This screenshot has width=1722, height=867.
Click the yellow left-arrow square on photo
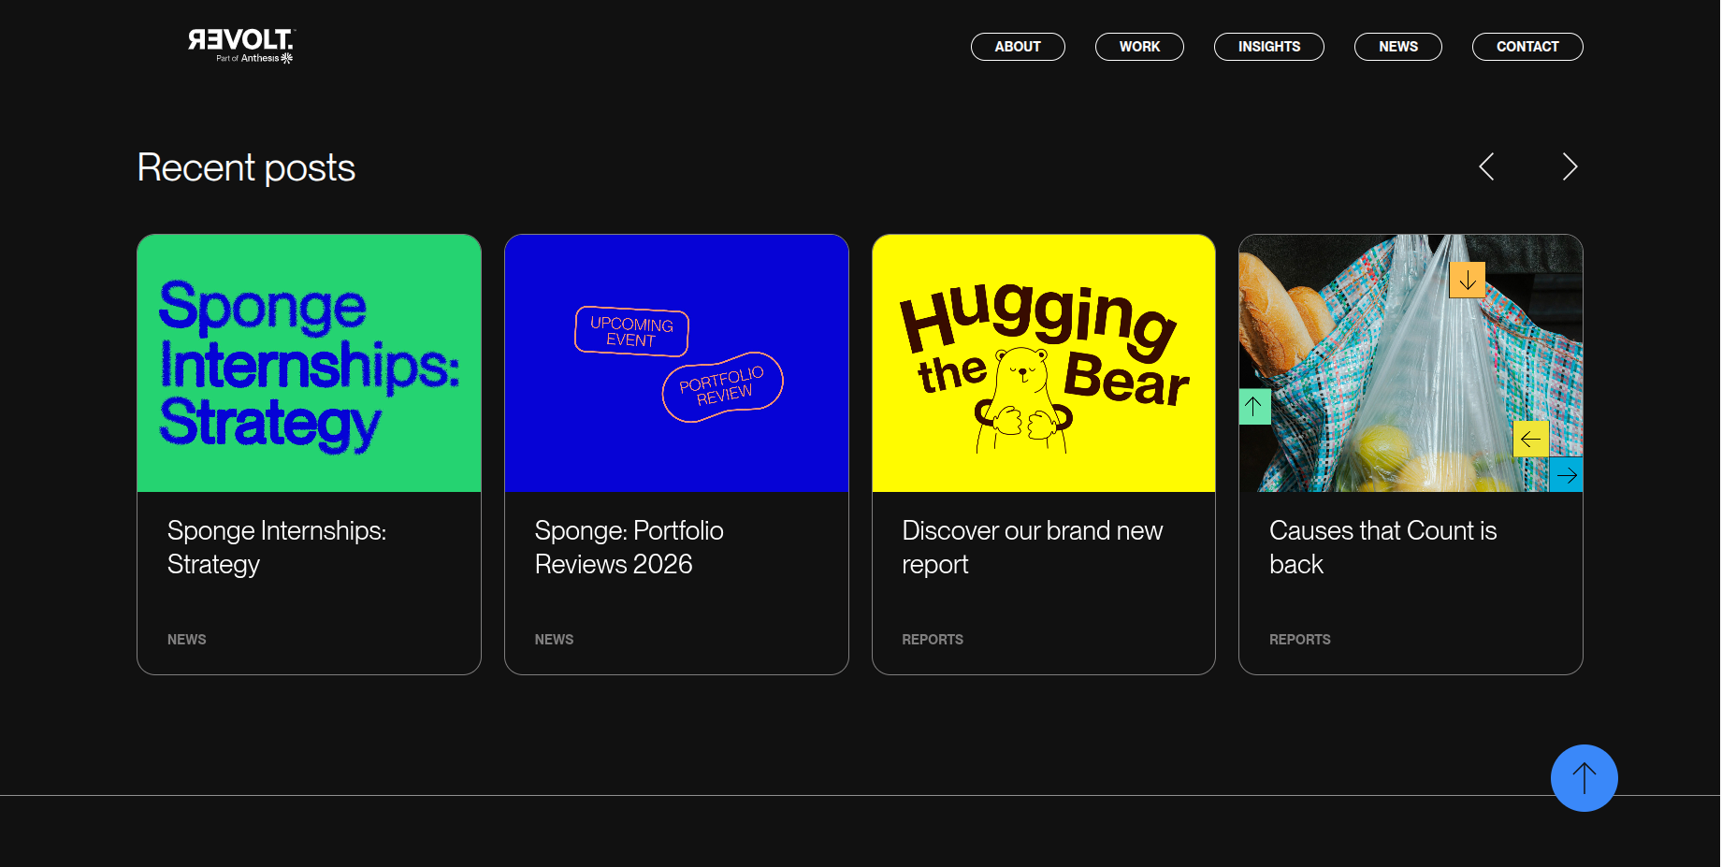1530,439
